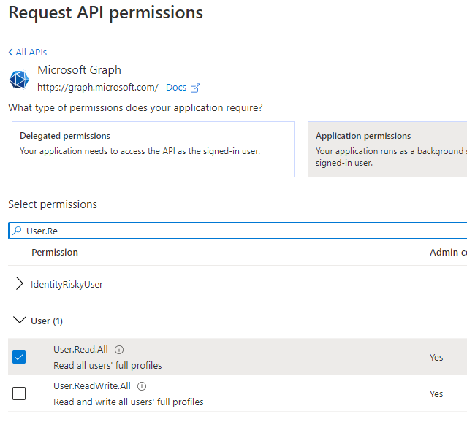Viewport: 467px width, 422px height.
Task: Check the User.ReadWrite.All permission
Action: pos(19,394)
